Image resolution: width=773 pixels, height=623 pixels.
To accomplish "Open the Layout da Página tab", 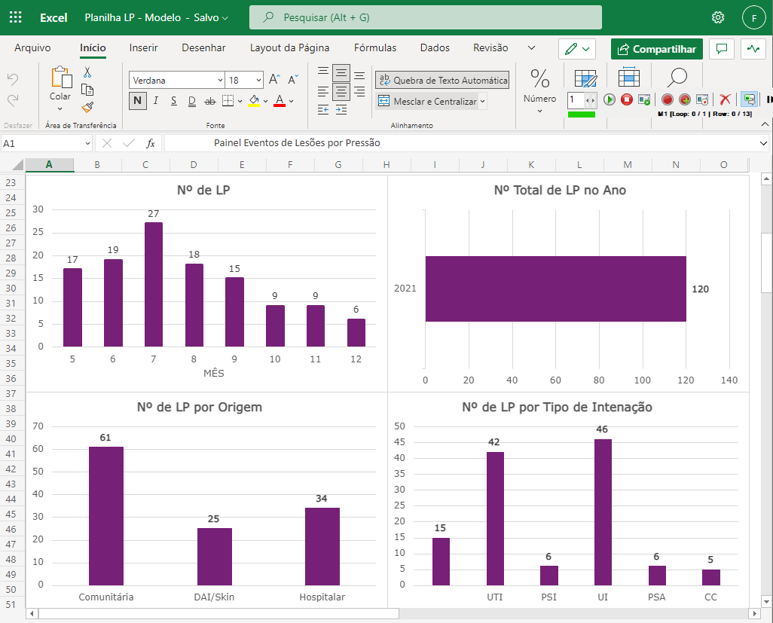I will (289, 47).
